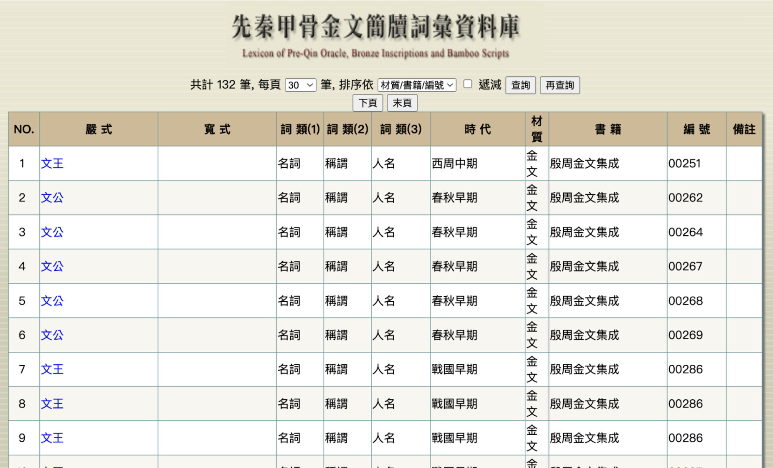Click the 再查詢 new search button
The height and width of the screenshot is (468, 773).
[559, 85]
